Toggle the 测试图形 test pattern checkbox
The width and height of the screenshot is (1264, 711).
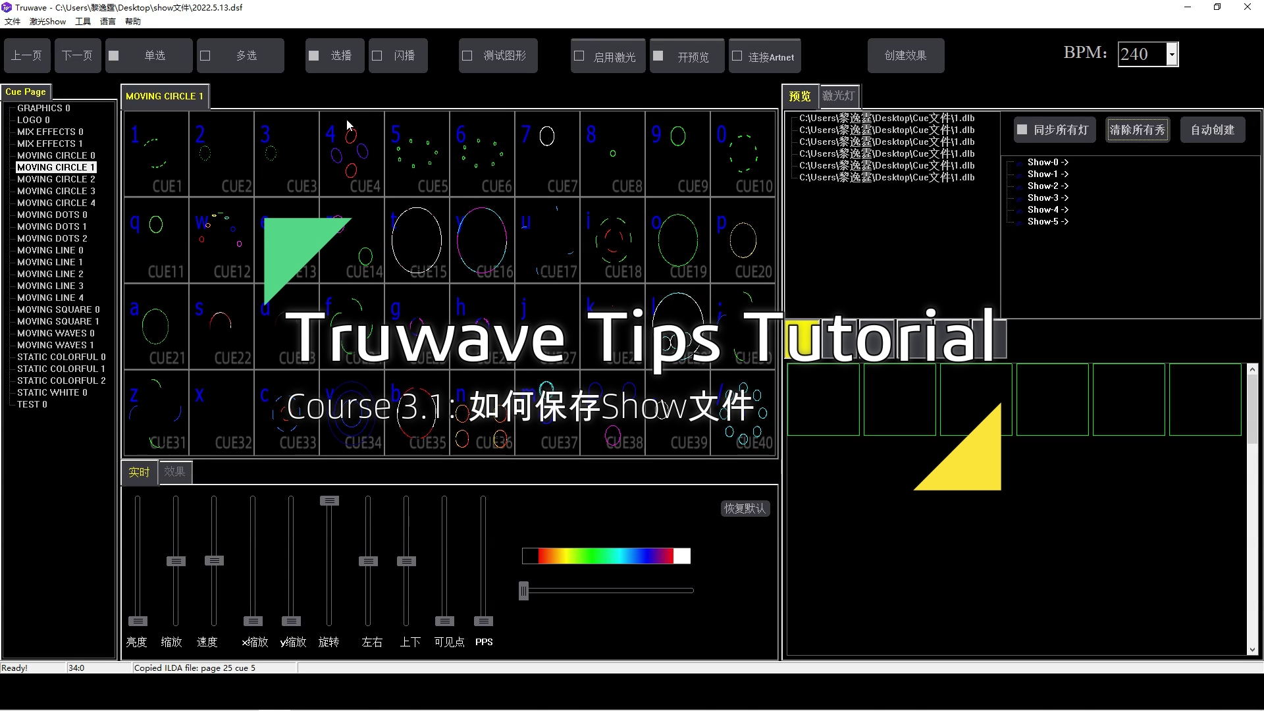[467, 56]
